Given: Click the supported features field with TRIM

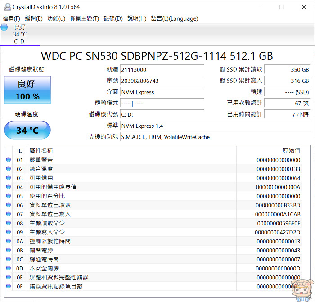Looking at the screenshot, I should click(x=216, y=137).
